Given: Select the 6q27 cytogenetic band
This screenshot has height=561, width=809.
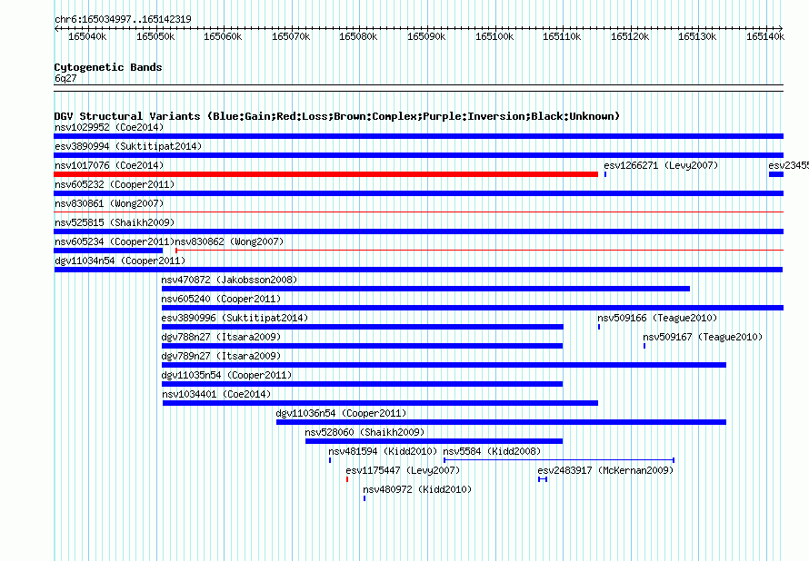Looking at the screenshot, I should coord(418,88).
